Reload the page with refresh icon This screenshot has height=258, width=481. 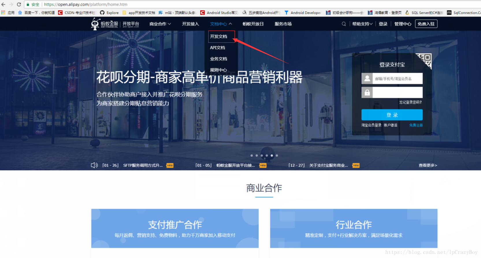coord(19,4)
